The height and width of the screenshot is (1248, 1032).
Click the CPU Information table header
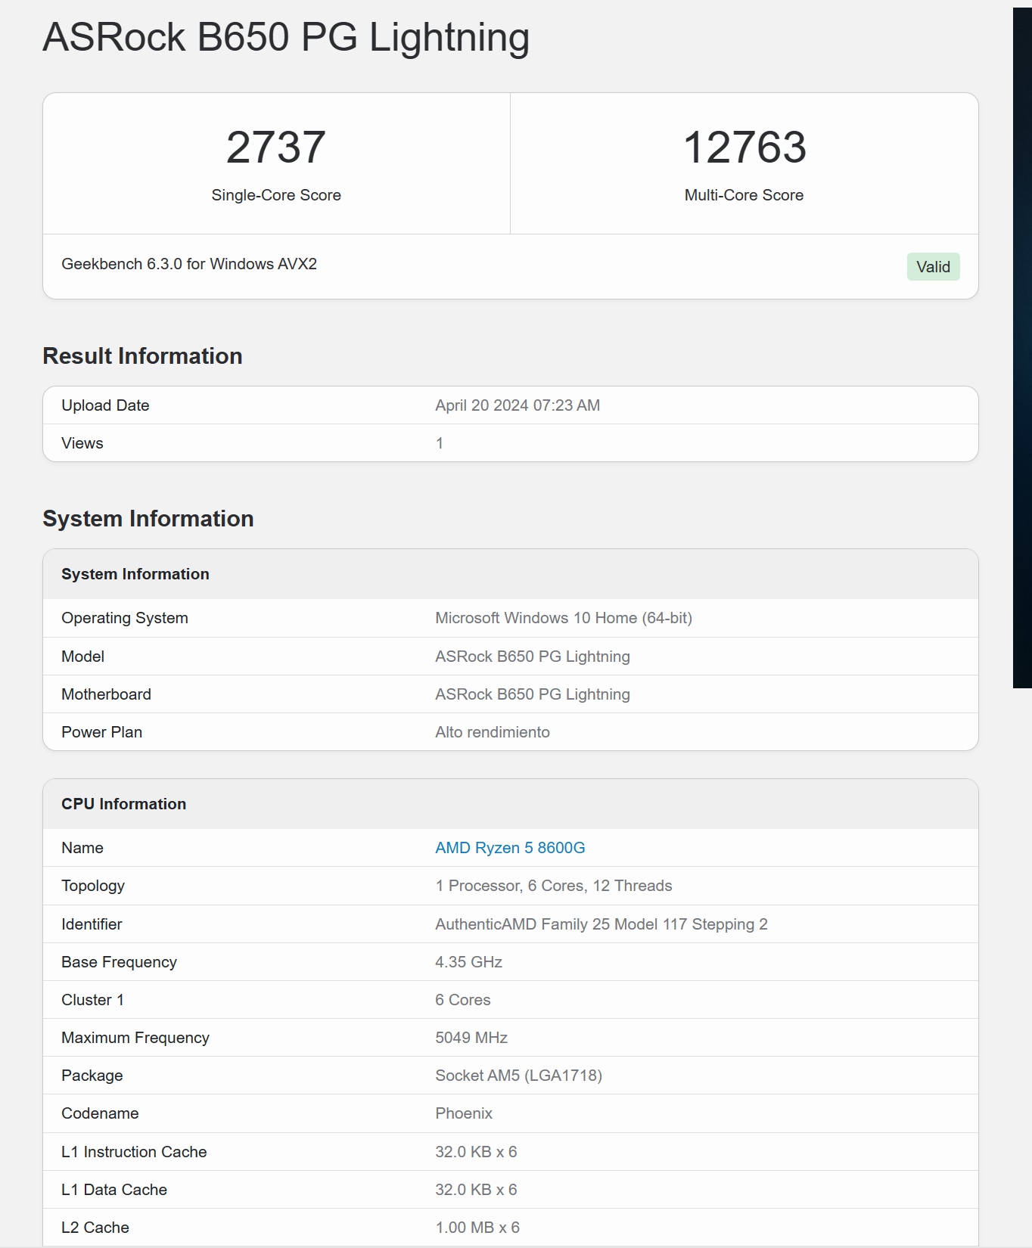511,804
